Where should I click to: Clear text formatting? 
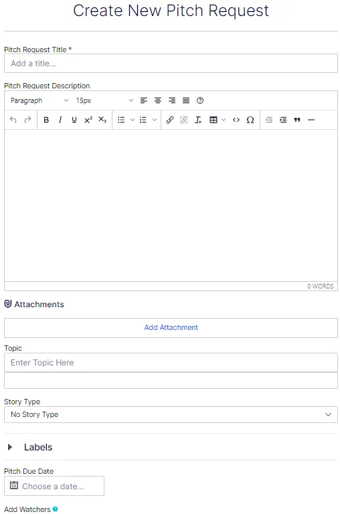click(198, 120)
